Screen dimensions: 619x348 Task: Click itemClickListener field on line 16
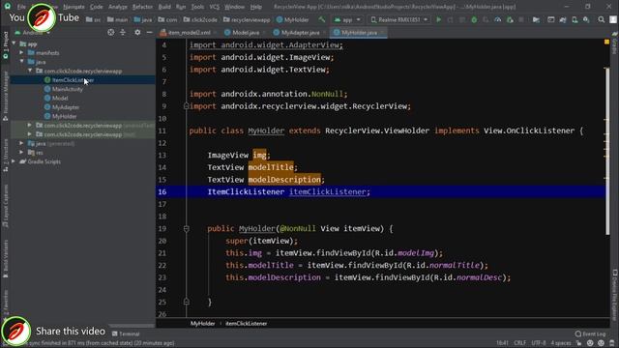coord(327,191)
